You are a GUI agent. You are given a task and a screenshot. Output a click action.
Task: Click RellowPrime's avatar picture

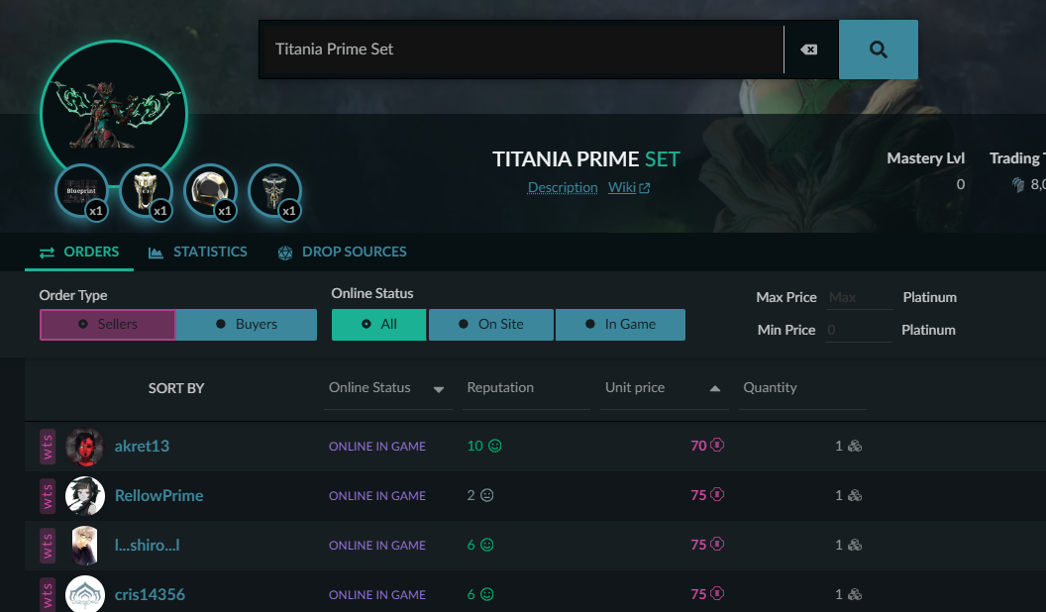click(85, 495)
